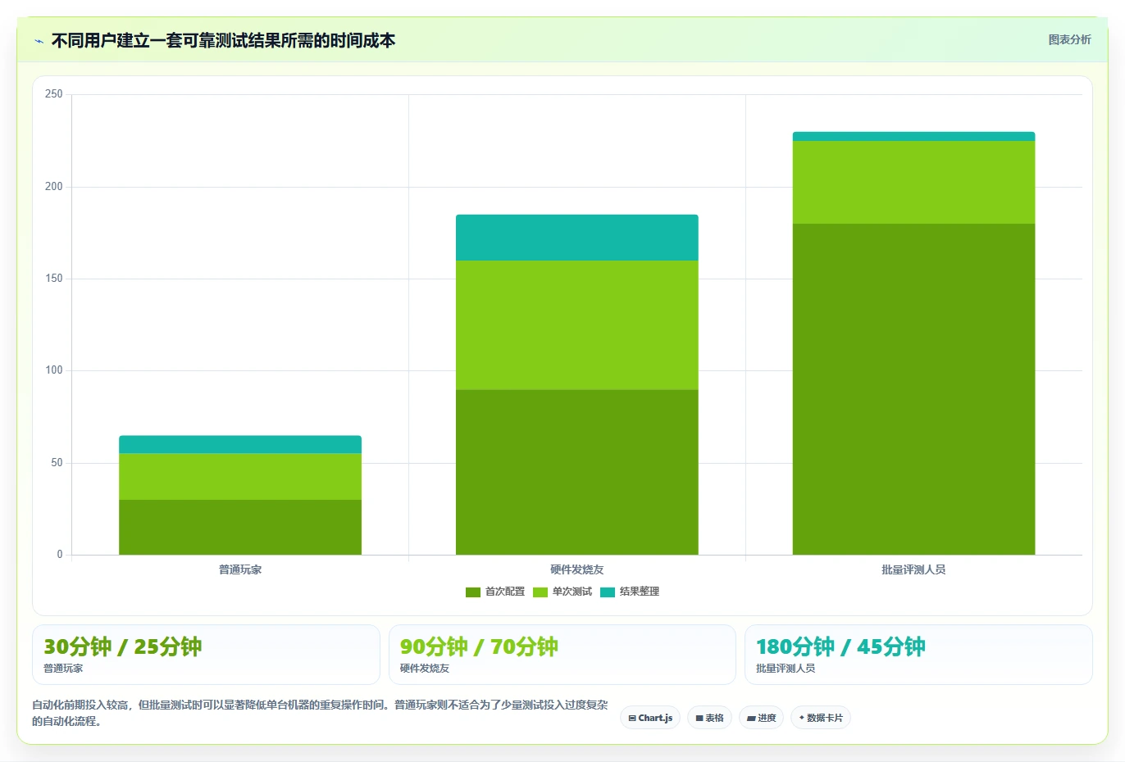Image resolution: width=1125 pixels, height=762 pixels.
Task: Click the 首次配置 segment of 批量评测人员 bar
Action: click(913, 389)
